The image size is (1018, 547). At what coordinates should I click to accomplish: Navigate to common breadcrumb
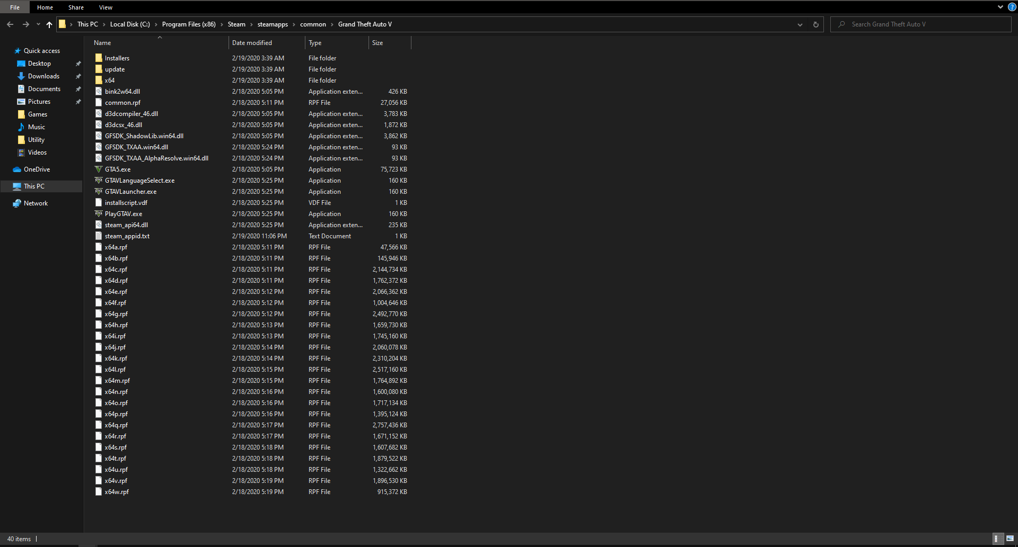[x=313, y=24]
